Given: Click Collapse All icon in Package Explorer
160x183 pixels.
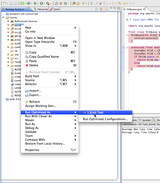Looking at the screenshot, I should [x=97, y=9].
